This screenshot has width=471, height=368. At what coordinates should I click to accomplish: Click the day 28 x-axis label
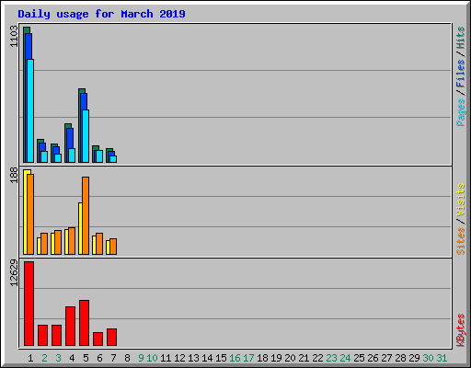pos(400,358)
